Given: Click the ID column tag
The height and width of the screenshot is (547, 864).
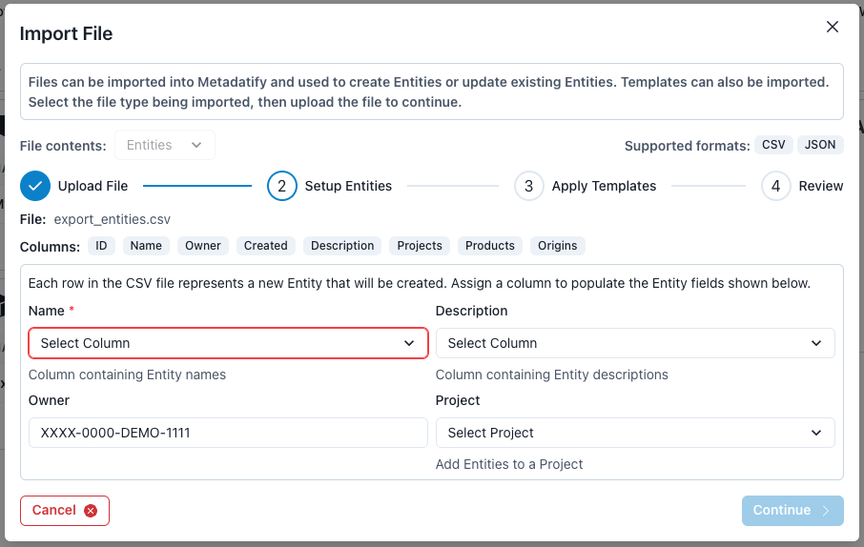Looking at the screenshot, I should [x=101, y=246].
